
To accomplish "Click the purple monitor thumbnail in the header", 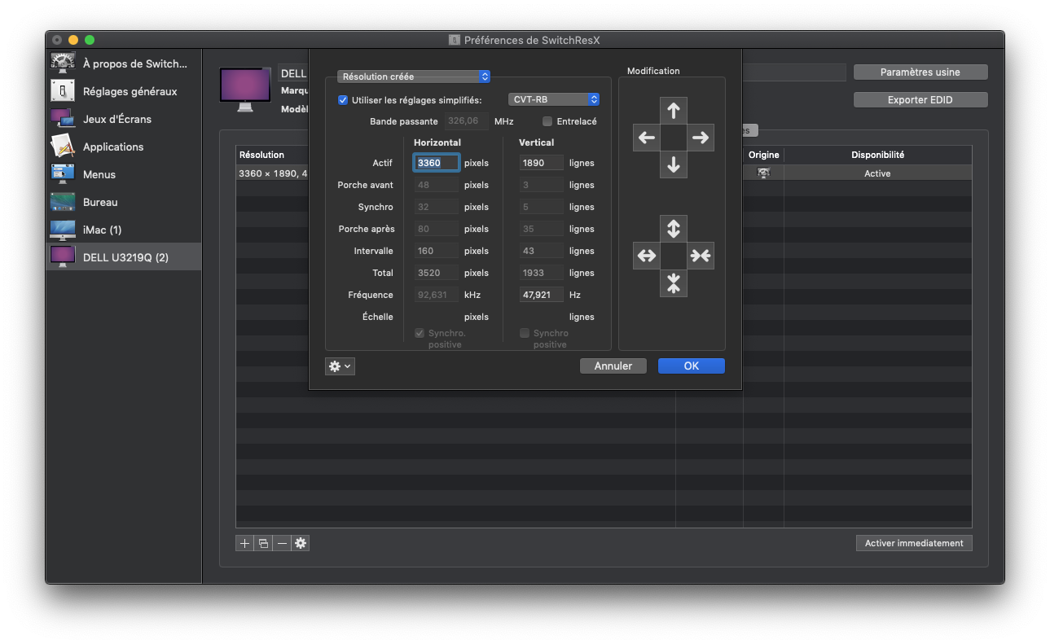I will pyautogui.click(x=245, y=90).
